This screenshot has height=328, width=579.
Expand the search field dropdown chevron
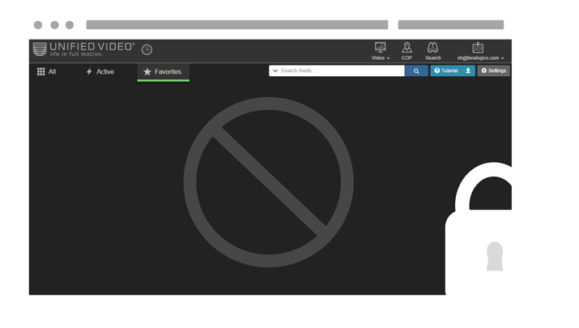275,70
